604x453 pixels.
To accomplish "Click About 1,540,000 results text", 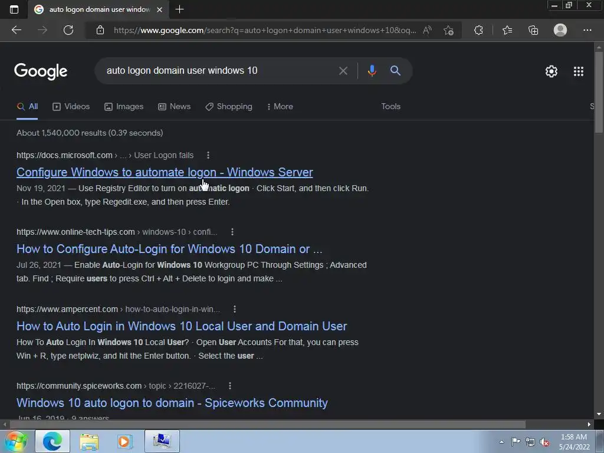I will click(90, 133).
